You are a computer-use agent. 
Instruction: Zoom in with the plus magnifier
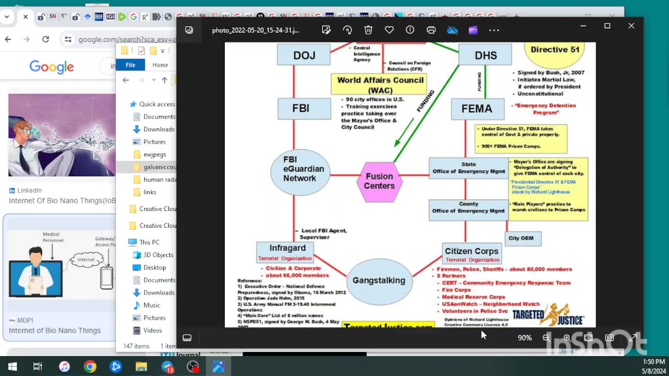pos(567,338)
